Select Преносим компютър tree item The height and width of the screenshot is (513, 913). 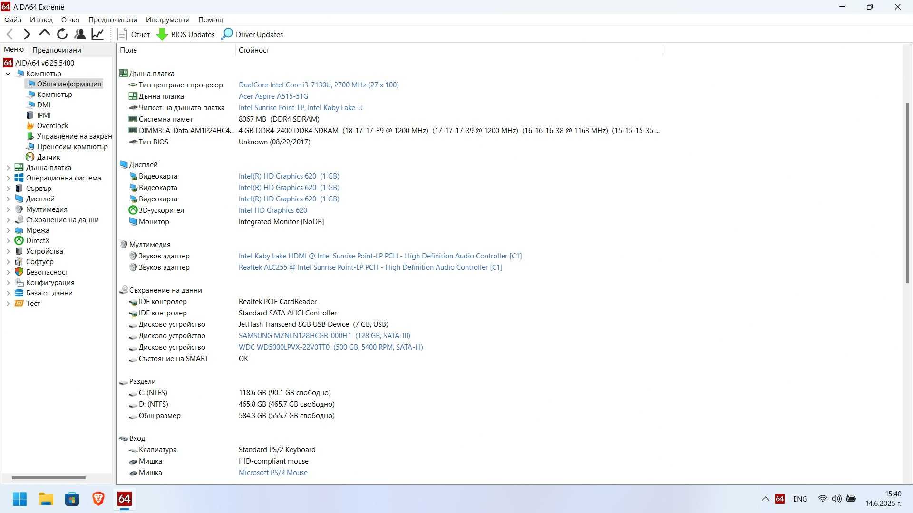[67, 147]
